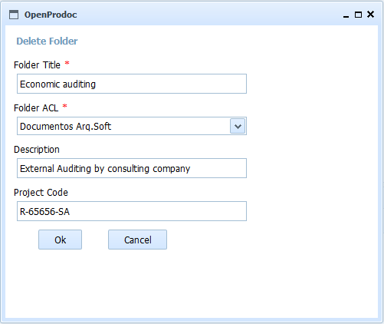
Task: Click the Description label
Action: (37, 150)
